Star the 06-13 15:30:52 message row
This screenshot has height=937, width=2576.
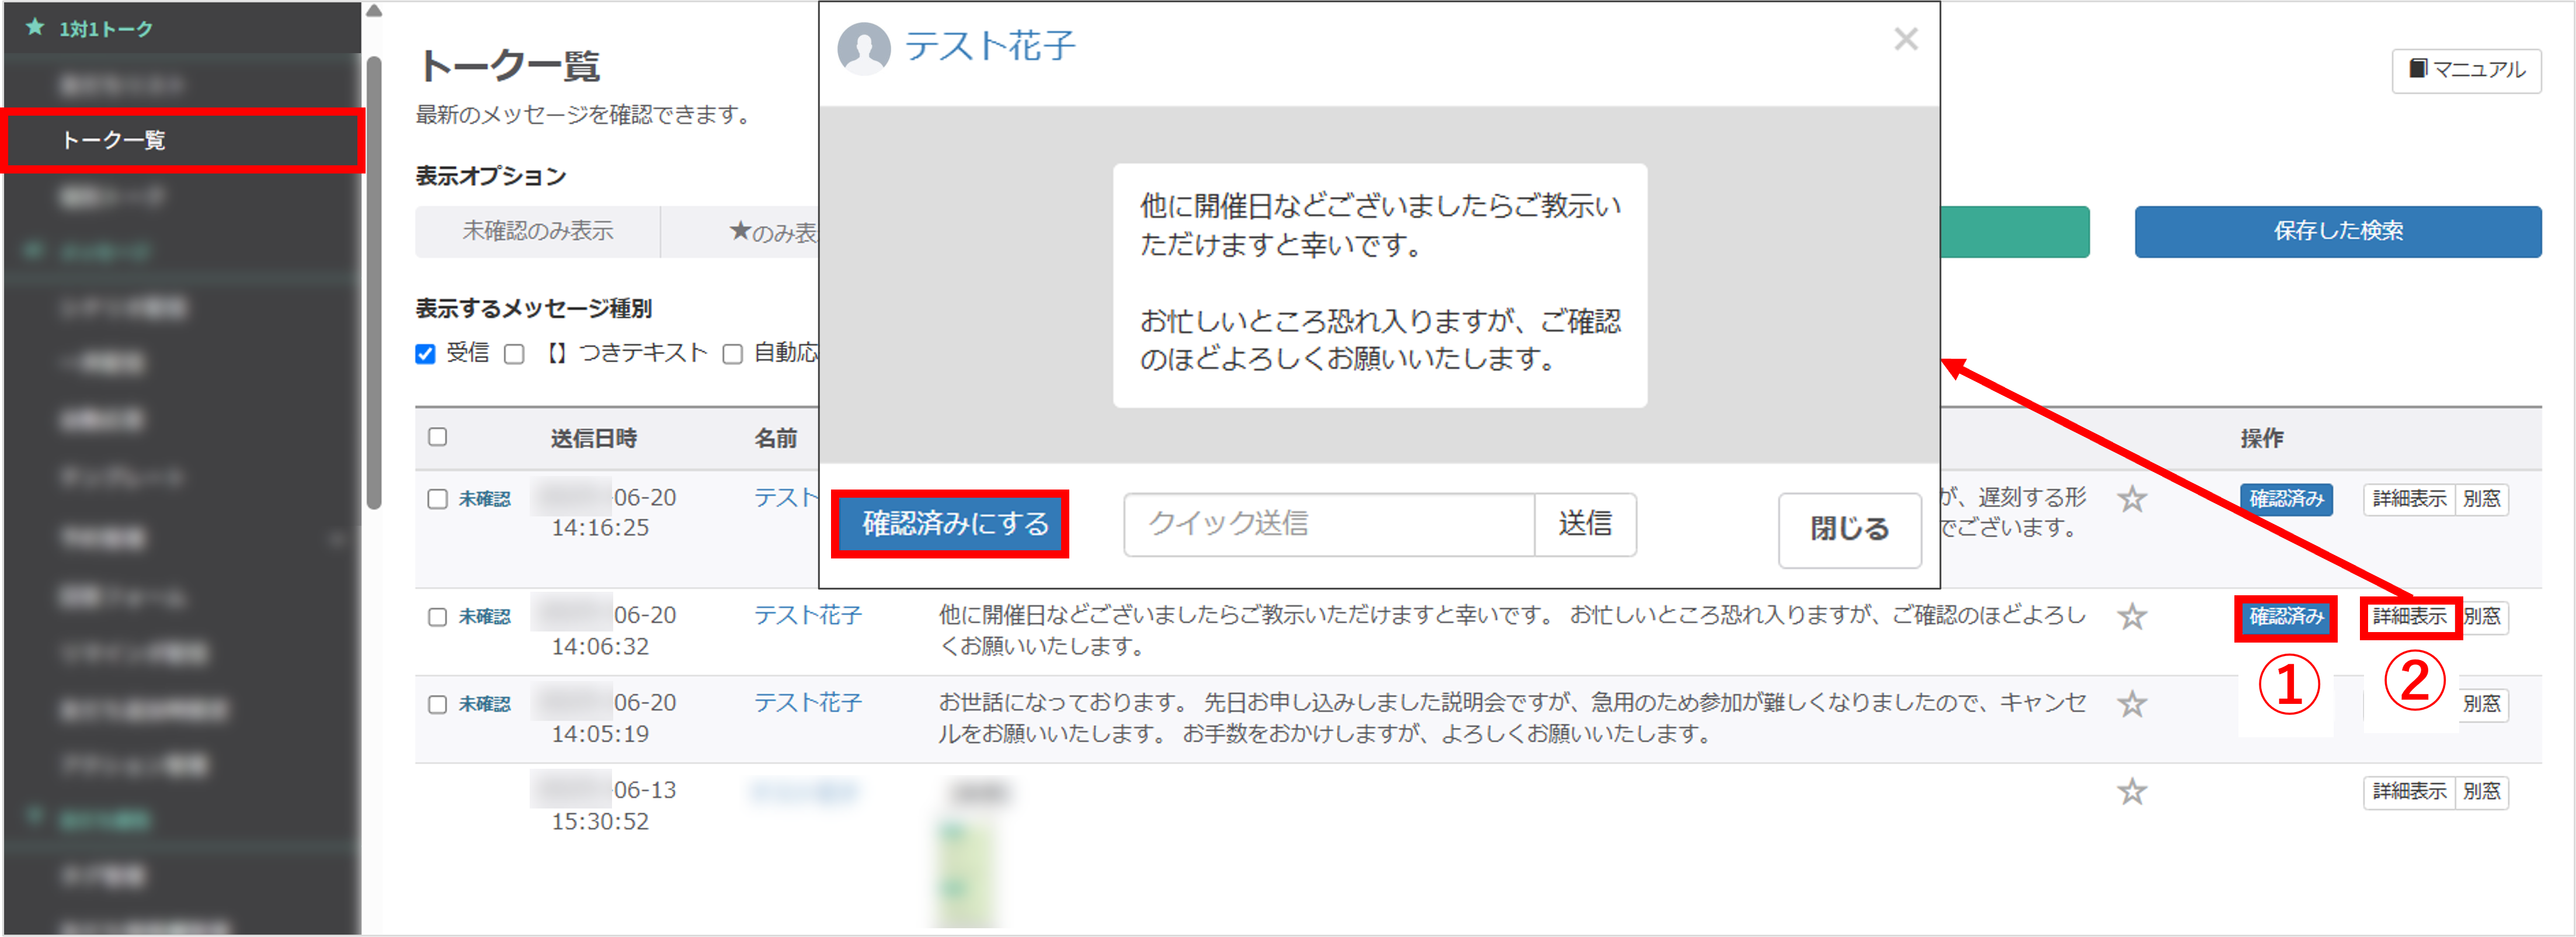pyautogui.click(x=2132, y=792)
